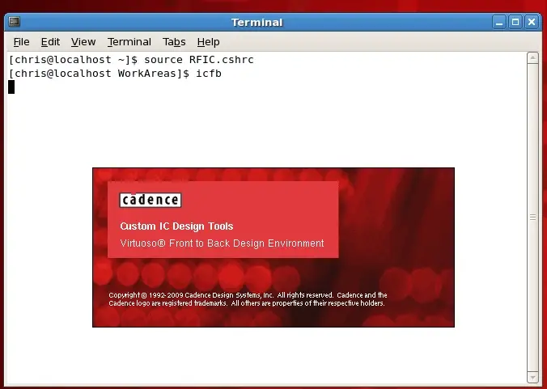Open the View menu
The width and height of the screenshot is (547, 389).
(83, 42)
